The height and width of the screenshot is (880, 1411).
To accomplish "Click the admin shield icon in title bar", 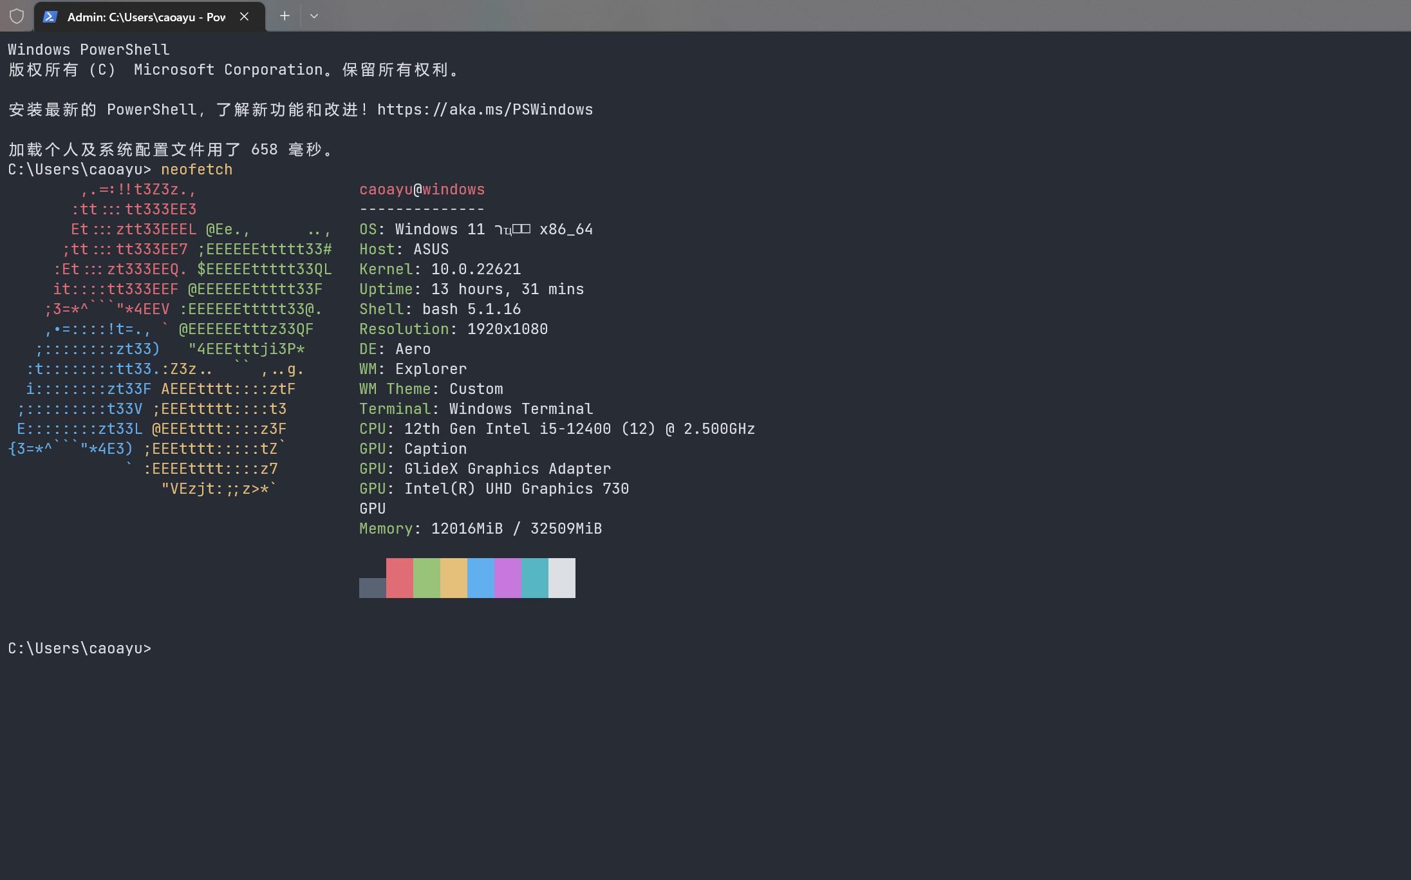I will pyautogui.click(x=17, y=16).
